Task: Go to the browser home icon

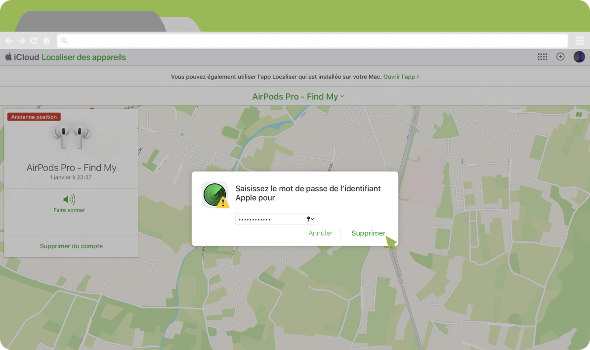Action: tap(46, 41)
